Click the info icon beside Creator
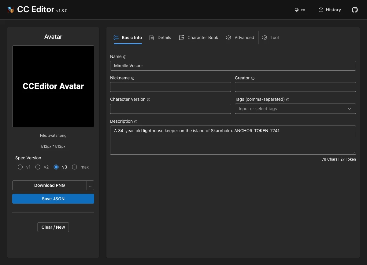This screenshot has width=367, height=265. [x=253, y=78]
